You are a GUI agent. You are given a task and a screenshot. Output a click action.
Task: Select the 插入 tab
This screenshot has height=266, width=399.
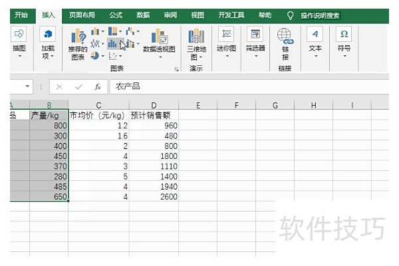pyautogui.click(x=49, y=15)
